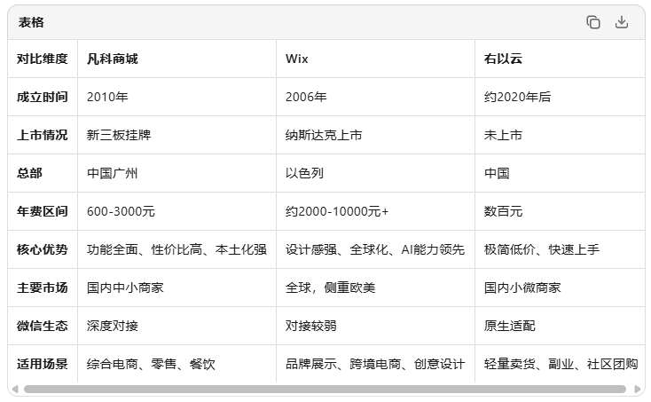Click the '国内小微商家' cell
Image resolution: width=651 pixels, height=402 pixels.
tap(560, 288)
